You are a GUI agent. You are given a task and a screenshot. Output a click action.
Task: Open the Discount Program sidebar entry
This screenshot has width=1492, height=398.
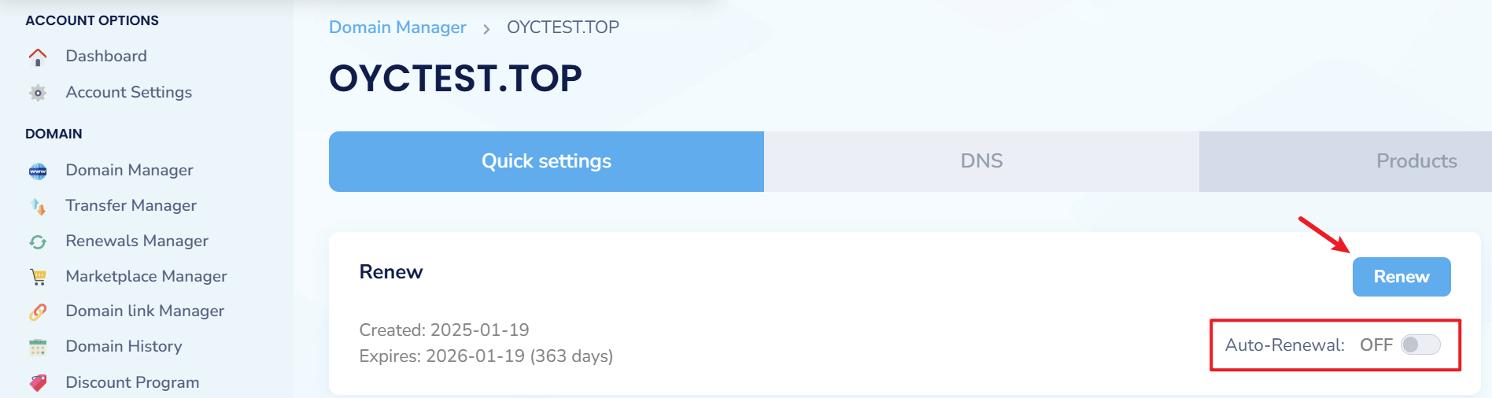pyautogui.click(x=132, y=382)
